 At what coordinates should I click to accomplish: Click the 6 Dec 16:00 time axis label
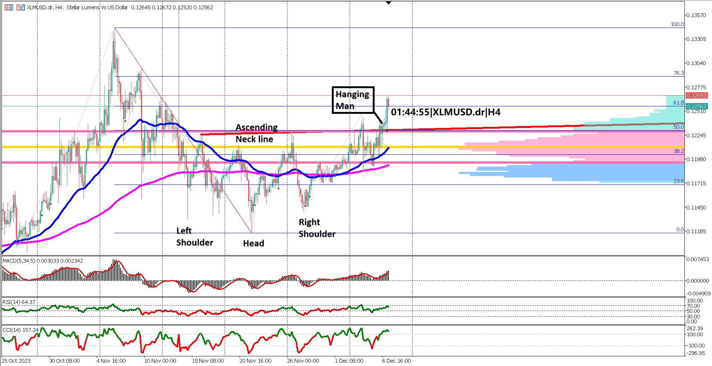click(x=396, y=360)
